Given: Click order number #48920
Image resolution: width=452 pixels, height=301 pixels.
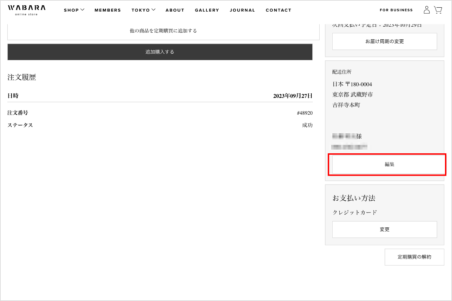Looking at the screenshot, I should tap(304, 113).
